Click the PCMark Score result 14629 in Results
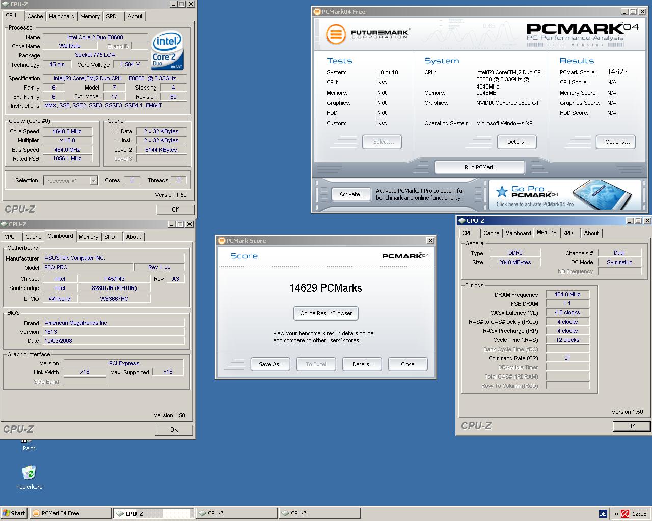This screenshot has height=521, width=652. [617, 72]
